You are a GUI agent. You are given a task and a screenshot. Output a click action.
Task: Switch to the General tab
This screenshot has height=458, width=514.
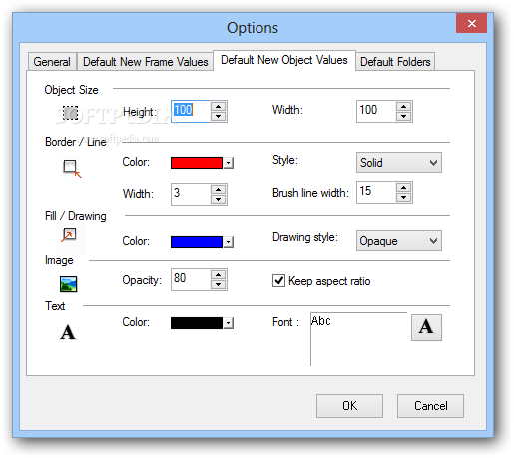click(52, 62)
